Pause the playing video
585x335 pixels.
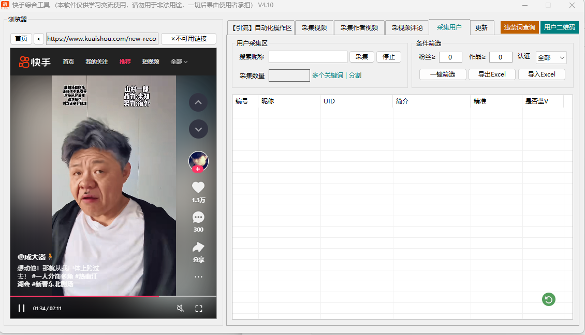point(22,309)
